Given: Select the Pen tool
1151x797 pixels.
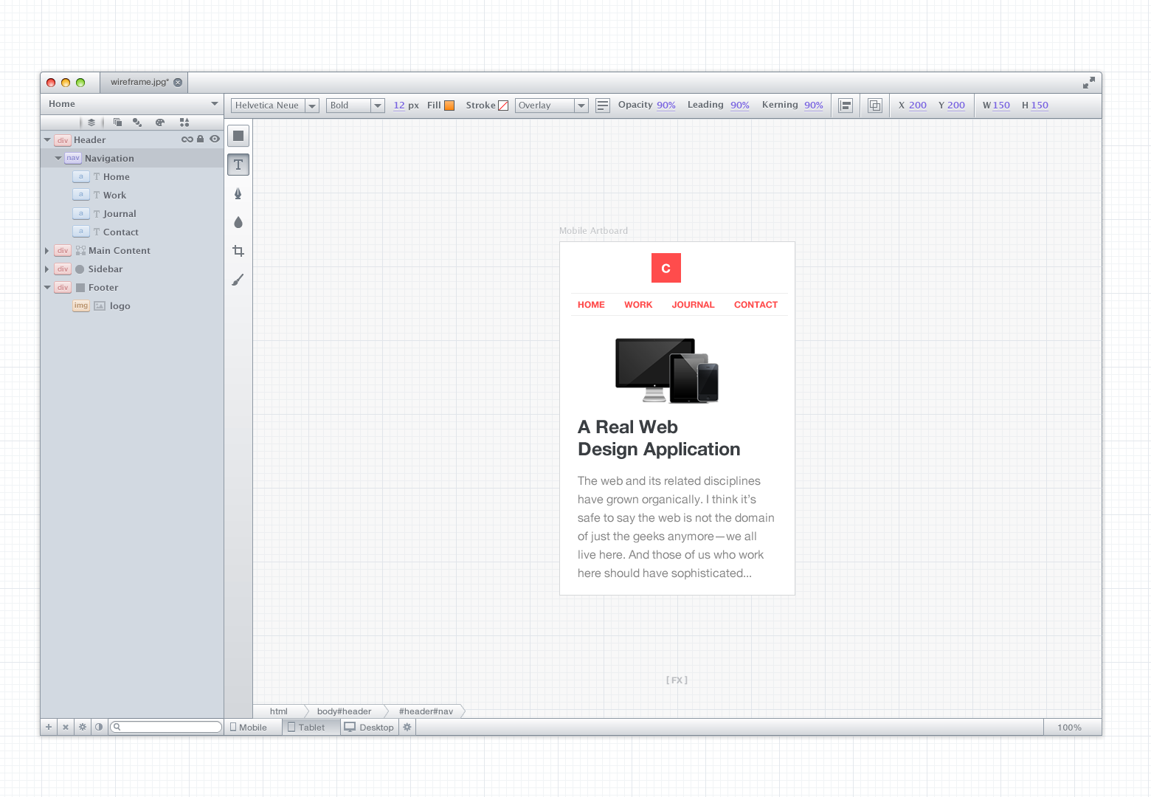Looking at the screenshot, I should (x=238, y=193).
